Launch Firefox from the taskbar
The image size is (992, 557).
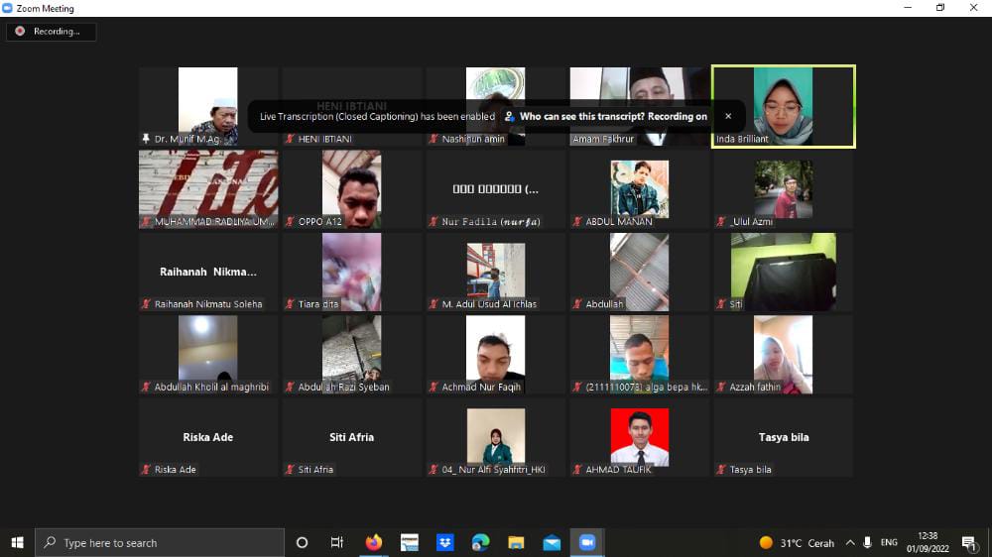point(373,543)
